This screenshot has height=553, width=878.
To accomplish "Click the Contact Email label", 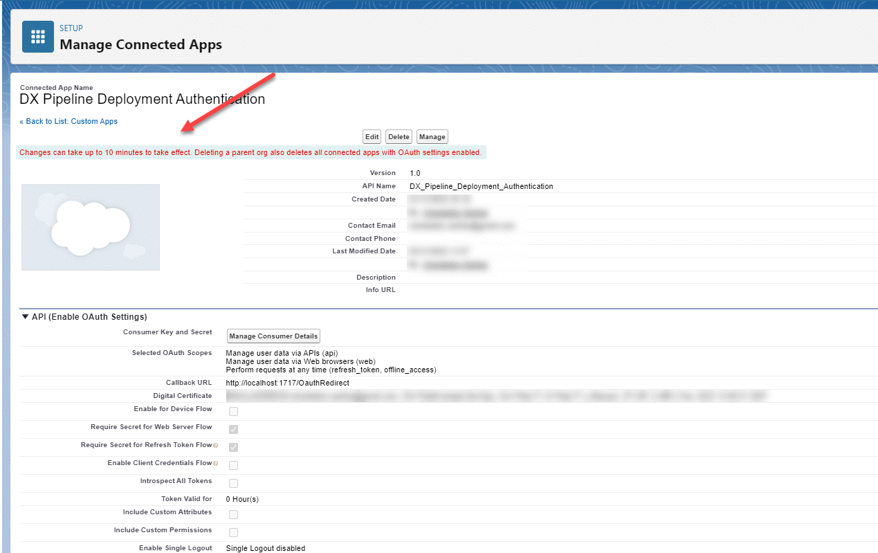I will 372,226.
